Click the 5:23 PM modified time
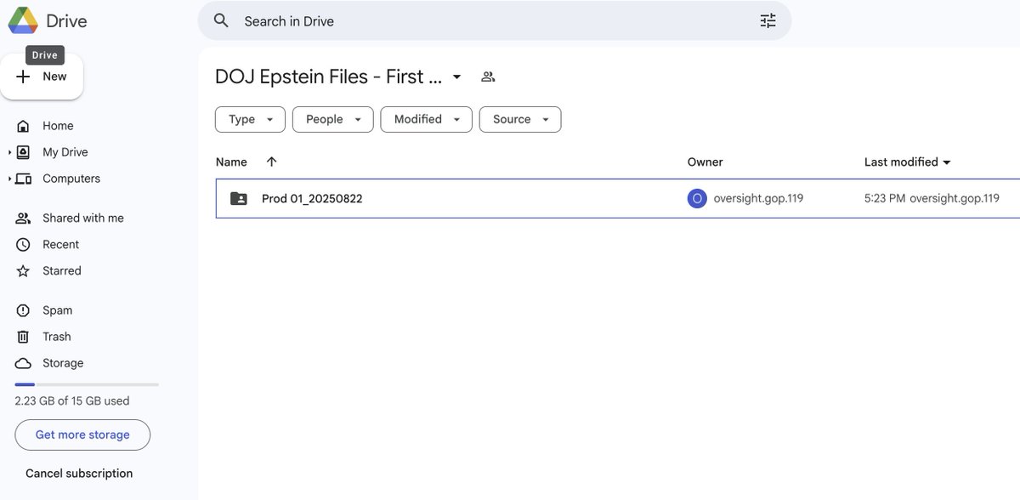 pyautogui.click(x=885, y=199)
